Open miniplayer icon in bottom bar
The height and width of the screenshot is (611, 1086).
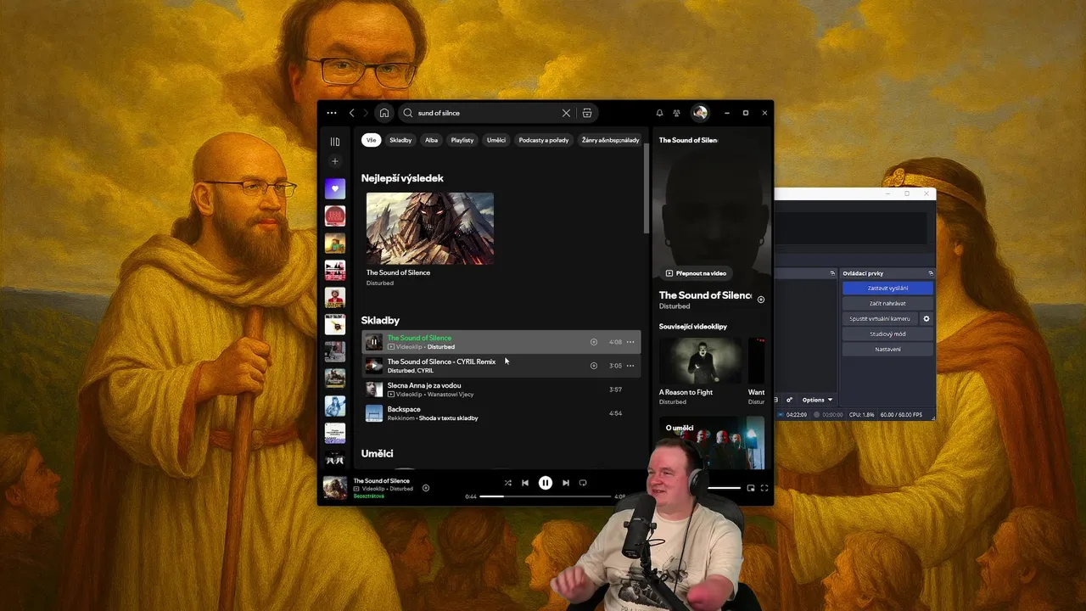[750, 488]
